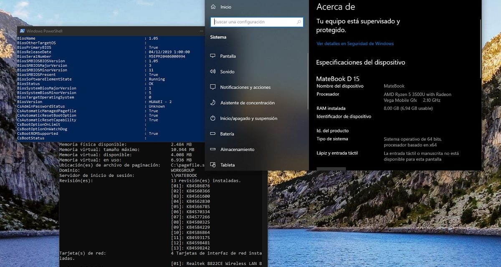Click the power icon for Inicio/apagado
This screenshot has width=501, height=267.
click(213, 118)
